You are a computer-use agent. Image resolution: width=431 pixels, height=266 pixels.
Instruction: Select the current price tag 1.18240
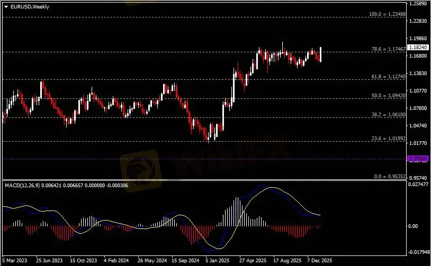[417, 47]
